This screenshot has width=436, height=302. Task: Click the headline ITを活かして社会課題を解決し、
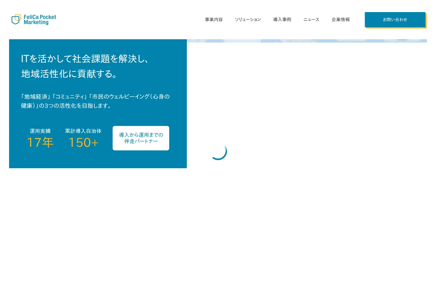[85, 59]
